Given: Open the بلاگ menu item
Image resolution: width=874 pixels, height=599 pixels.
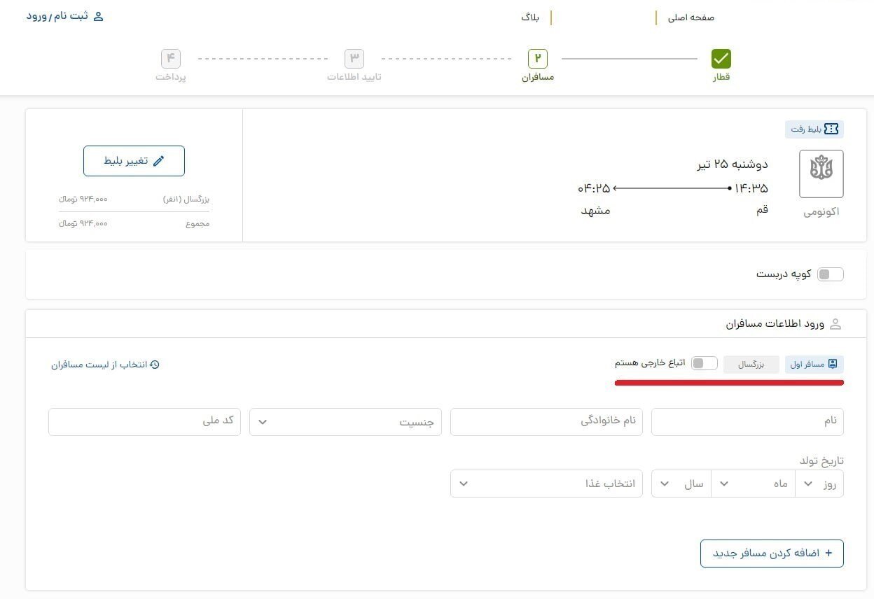Looking at the screenshot, I should [x=531, y=17].
